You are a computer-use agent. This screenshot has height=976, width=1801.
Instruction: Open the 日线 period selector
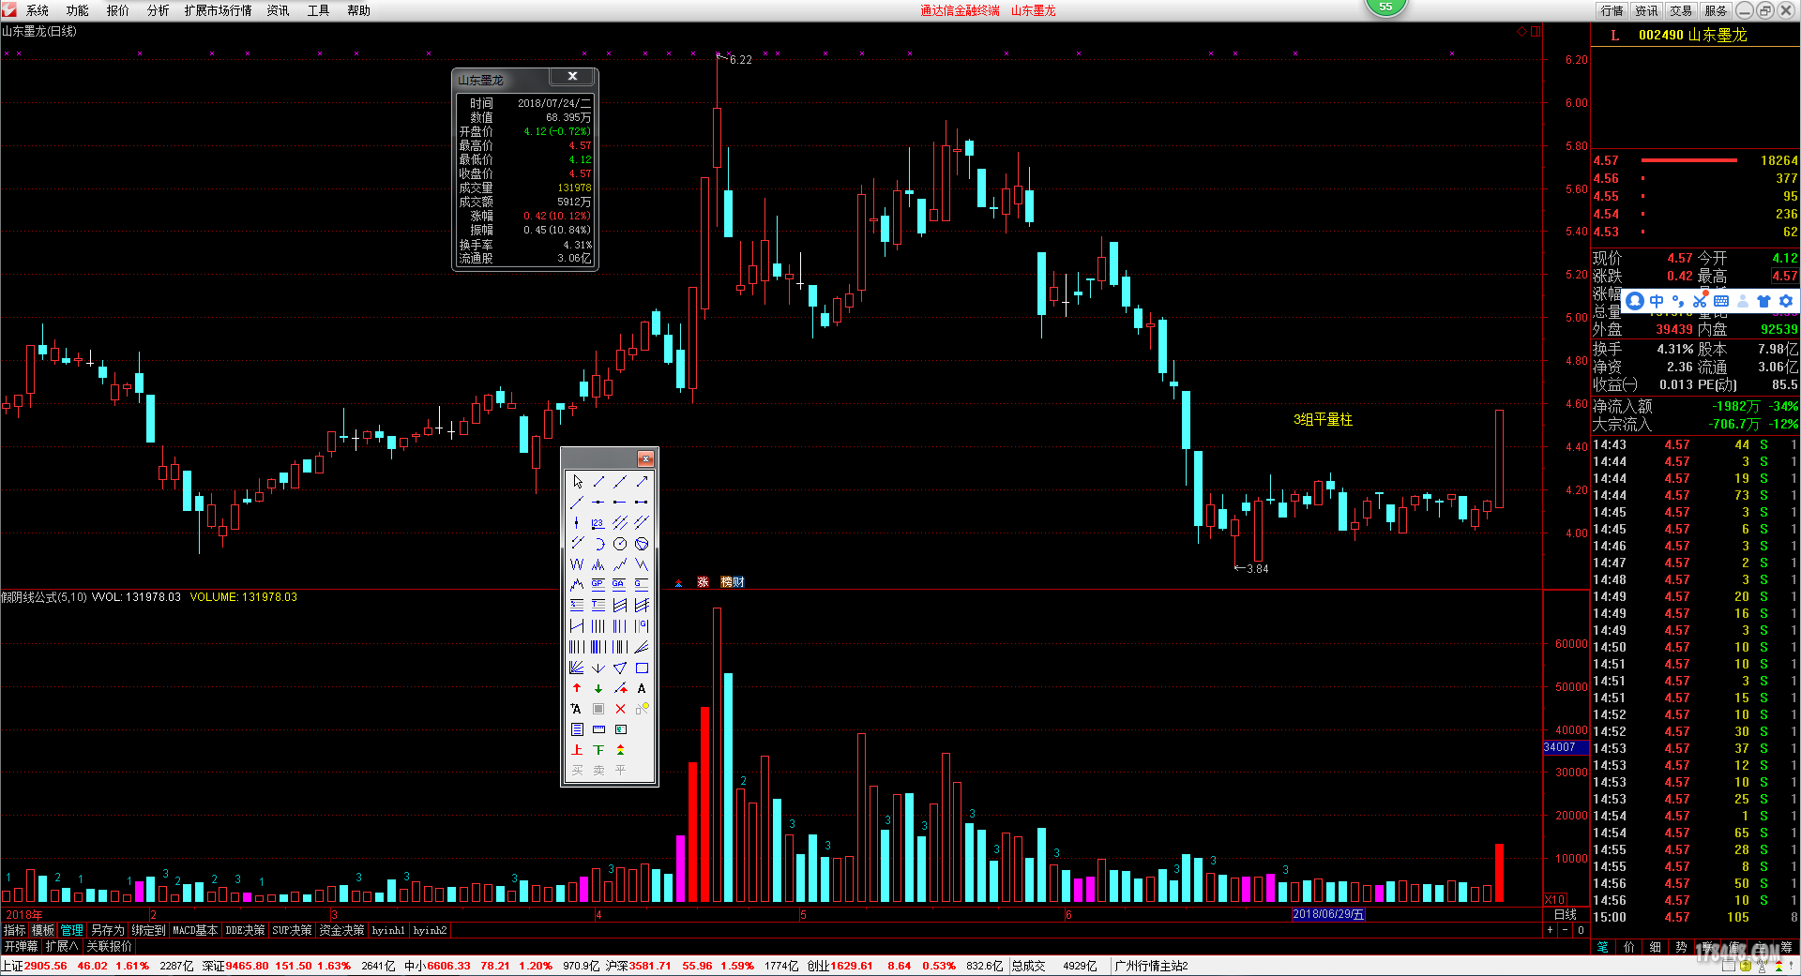click(1566, 914)
